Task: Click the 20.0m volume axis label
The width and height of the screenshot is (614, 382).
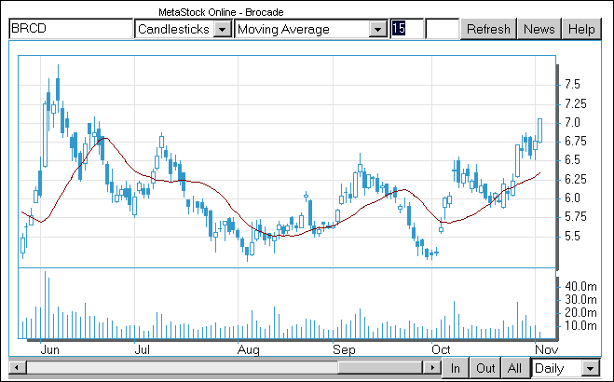Action: [x=580, y=313]
